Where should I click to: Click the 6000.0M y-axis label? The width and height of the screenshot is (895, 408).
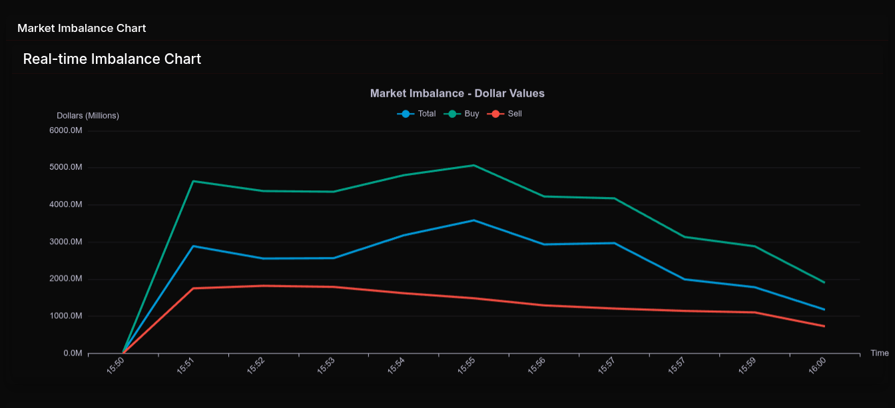coord(66,130)
